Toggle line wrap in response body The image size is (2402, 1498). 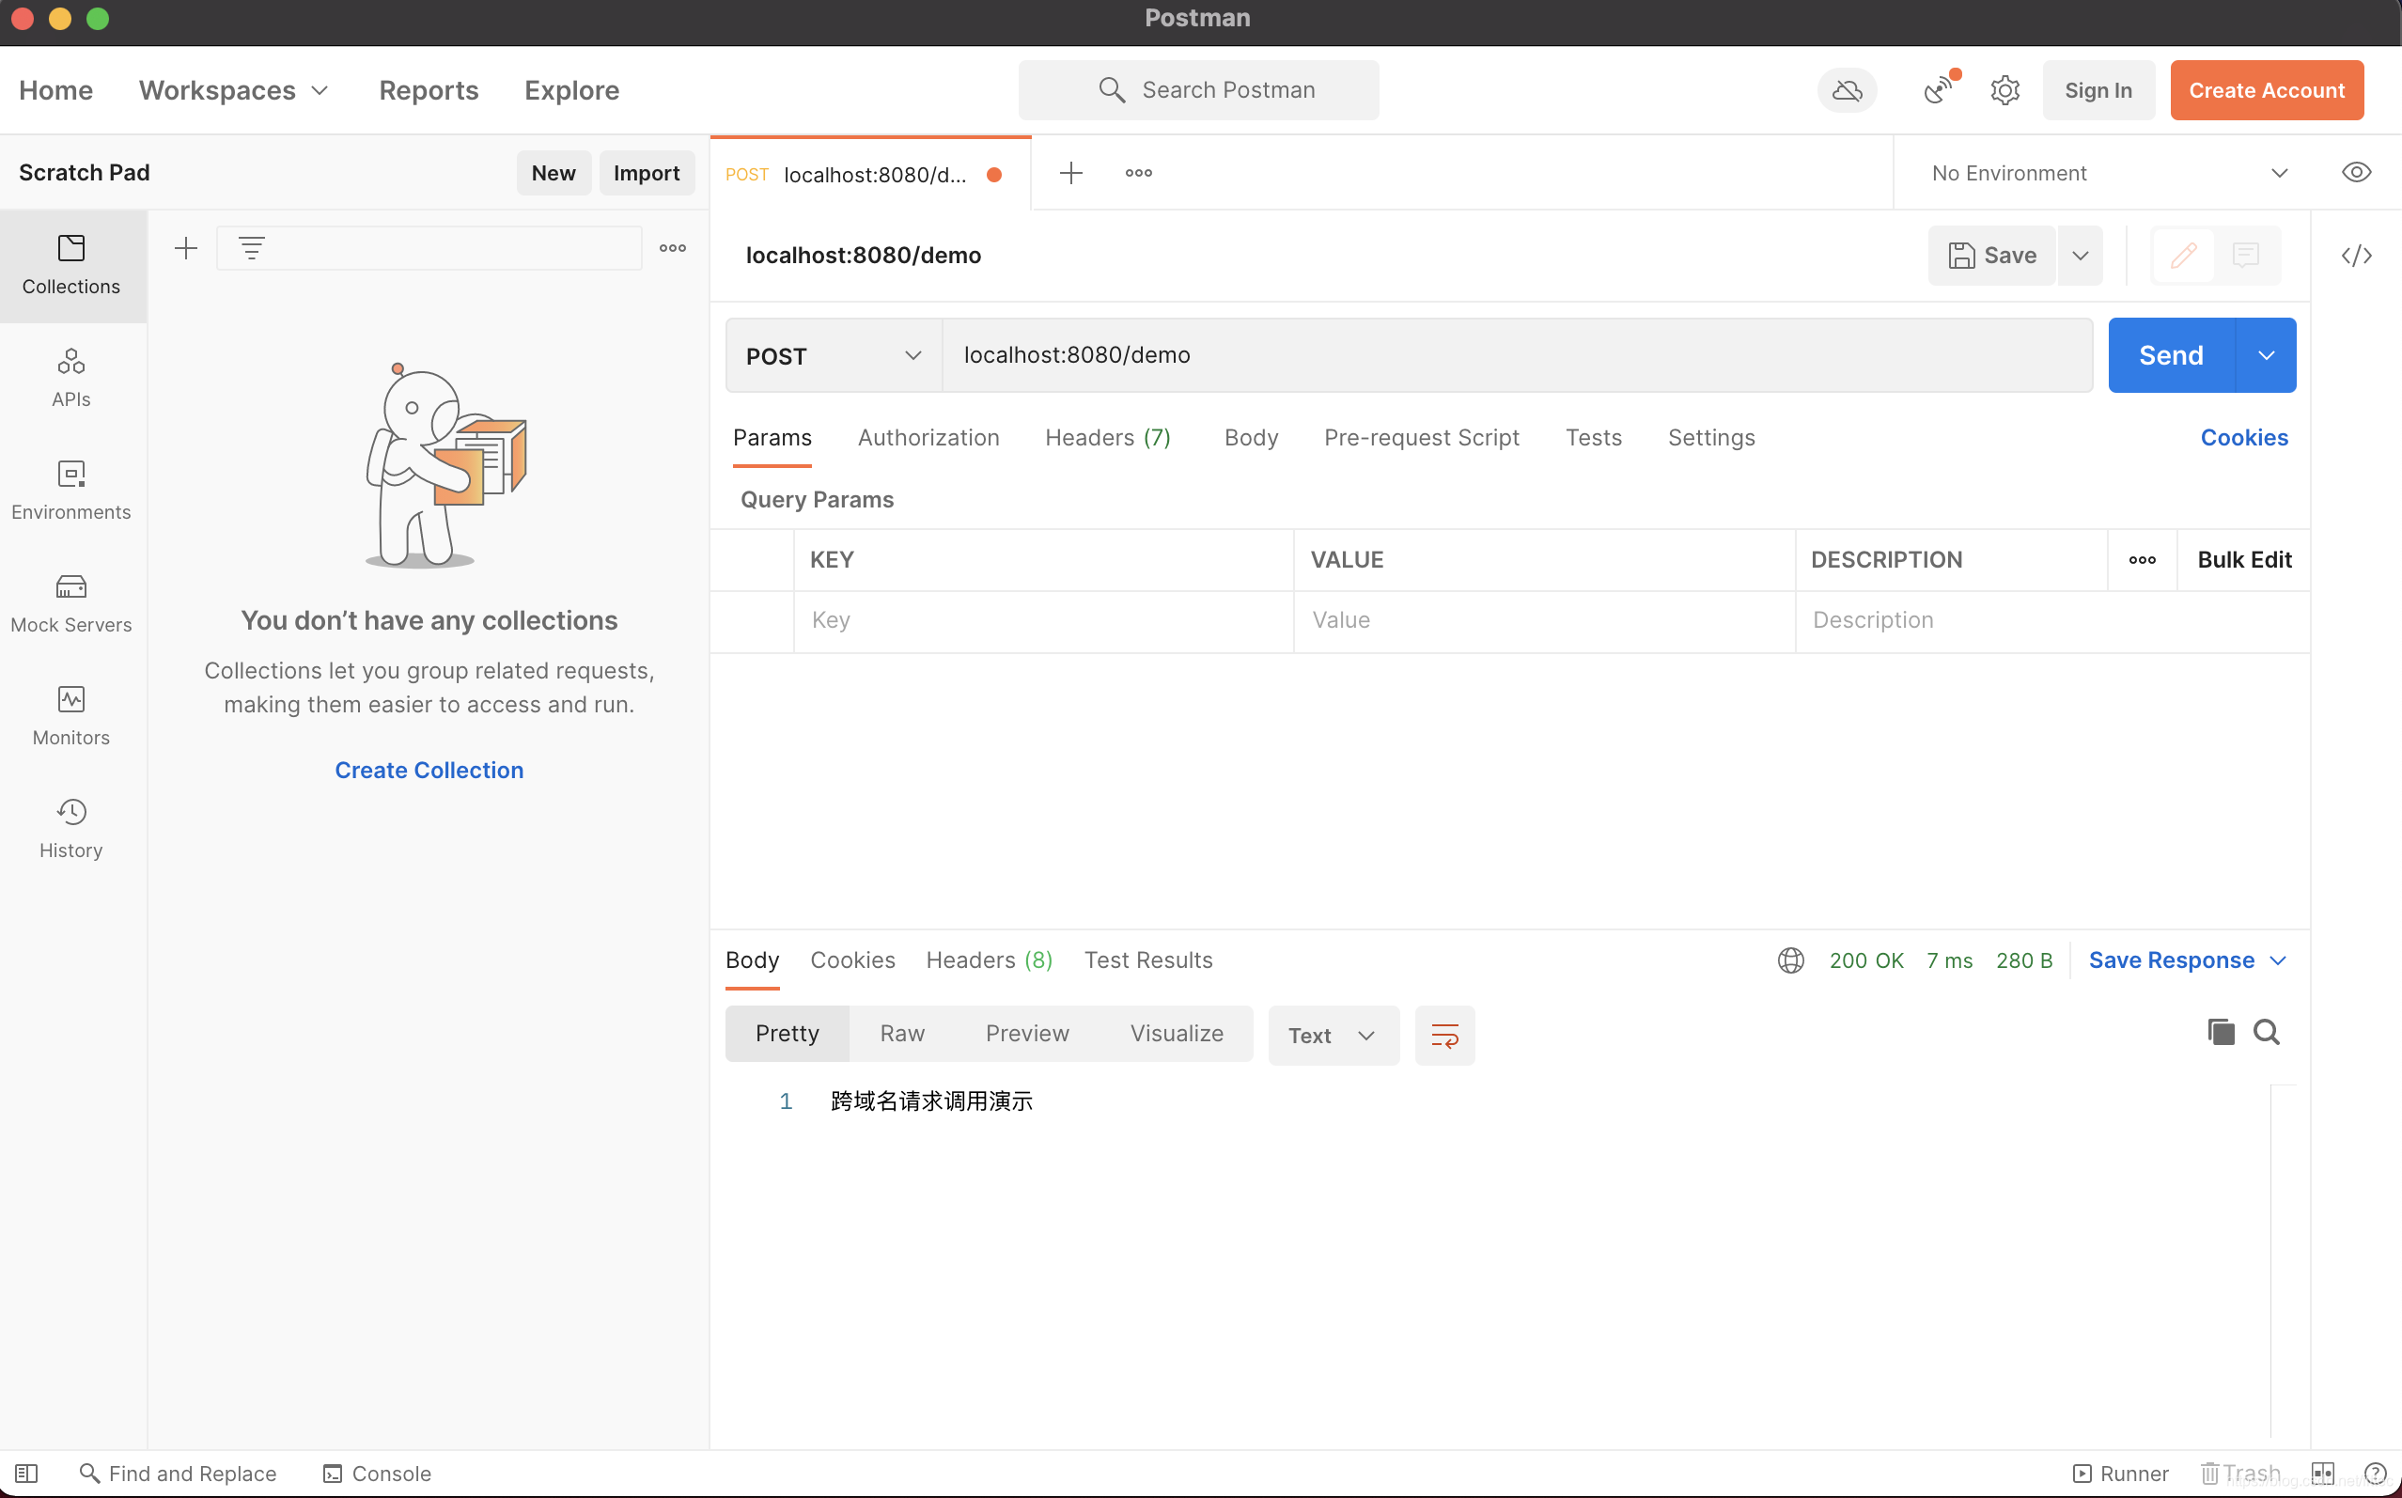click(x=1444, y=1036)
